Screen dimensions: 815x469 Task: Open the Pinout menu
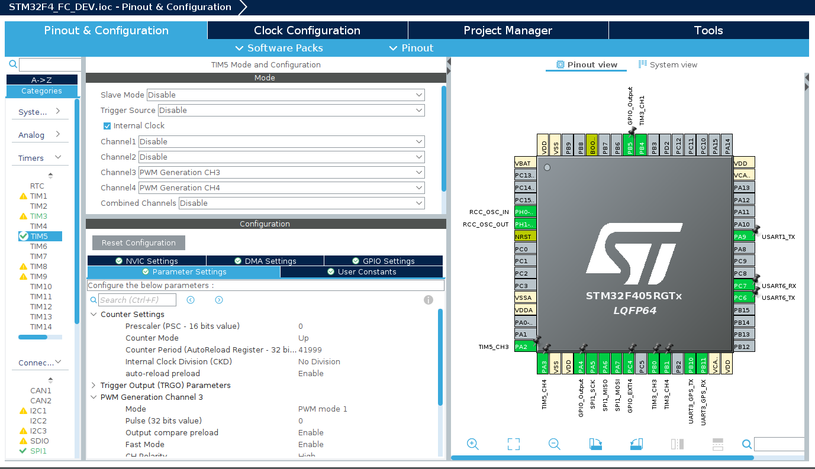[x=411, y=48]
